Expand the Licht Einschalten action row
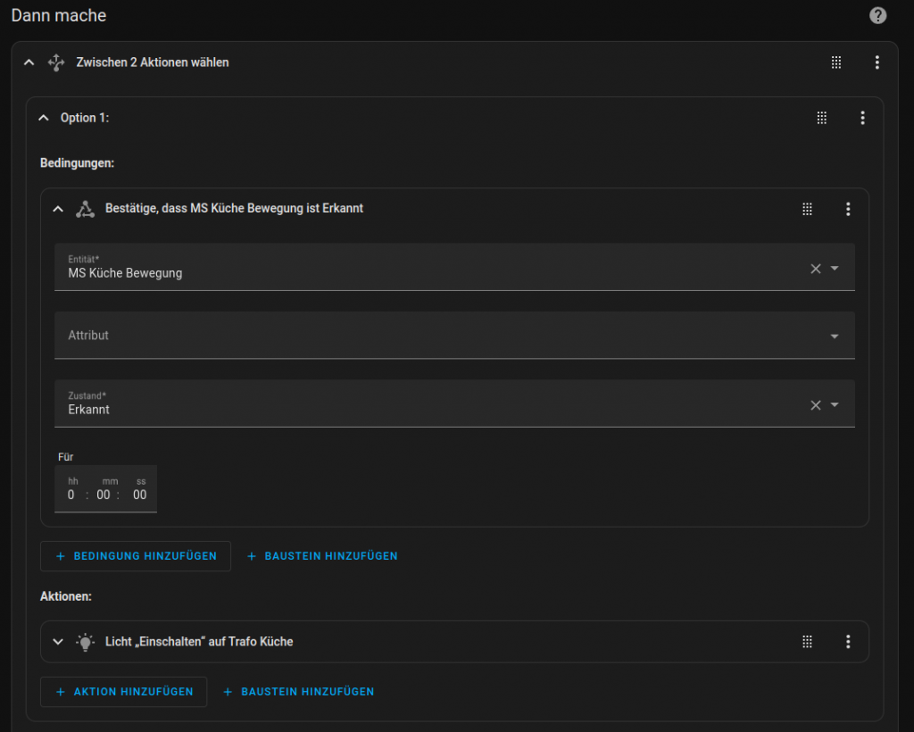 (x=58, y=642)
